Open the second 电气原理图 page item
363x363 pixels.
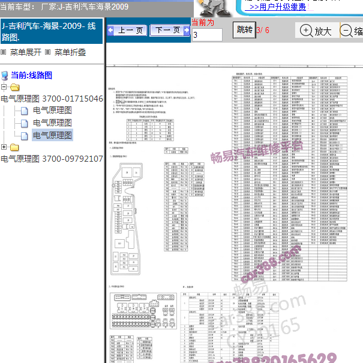(x=52, y=123)
